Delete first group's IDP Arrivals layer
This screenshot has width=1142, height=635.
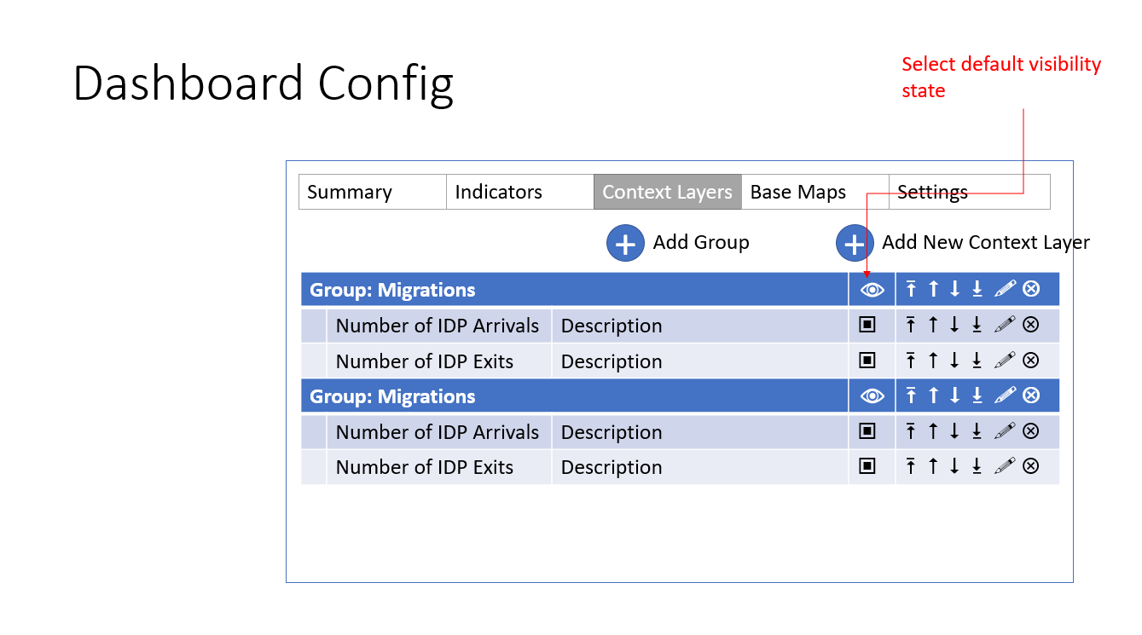click(1031, 325)
